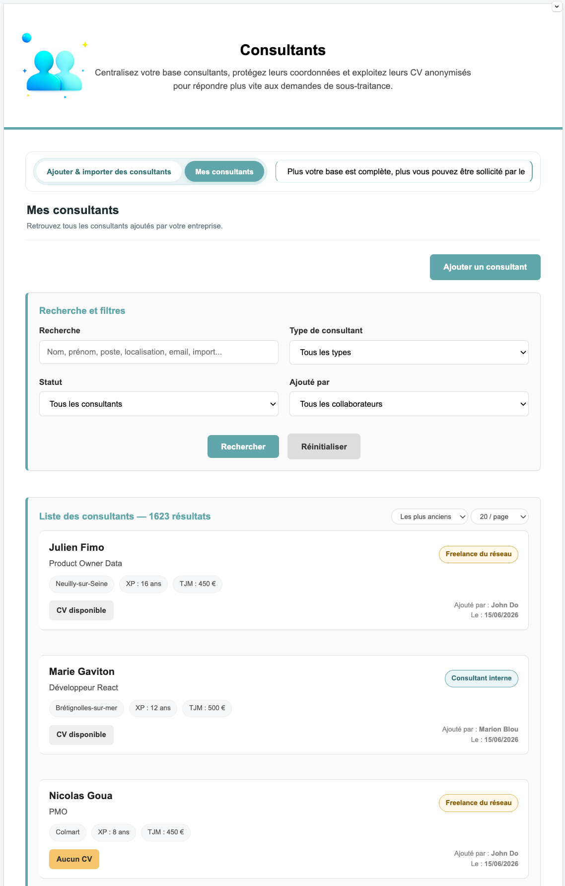Click the Consultants people icon in header

pos(55,66)
